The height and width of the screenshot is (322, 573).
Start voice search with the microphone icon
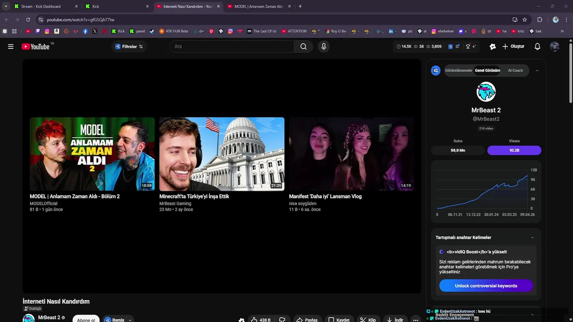coord(324,47)
